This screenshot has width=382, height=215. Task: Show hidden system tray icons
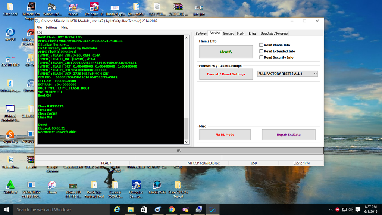click(x=331, y=209)
